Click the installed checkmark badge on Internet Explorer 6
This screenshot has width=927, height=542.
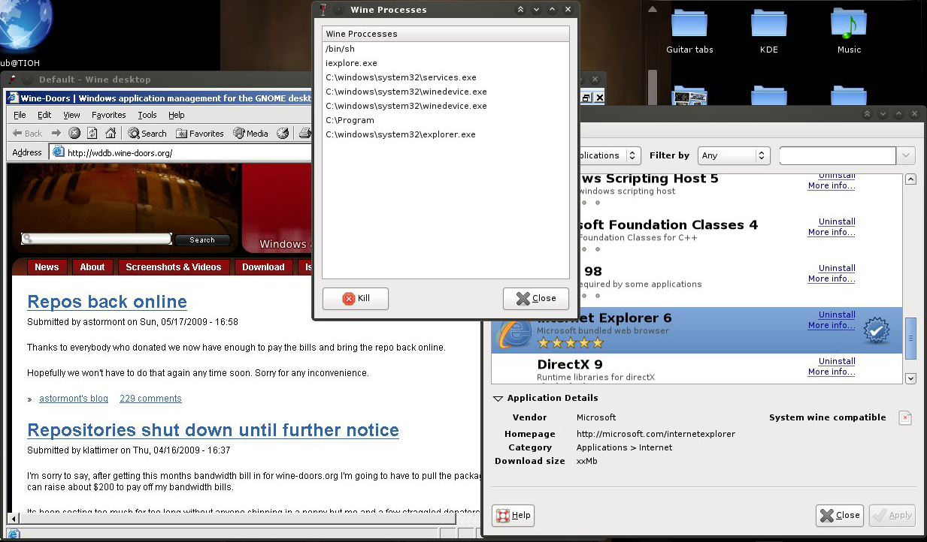pyautogui.click(x=877, y=330)
